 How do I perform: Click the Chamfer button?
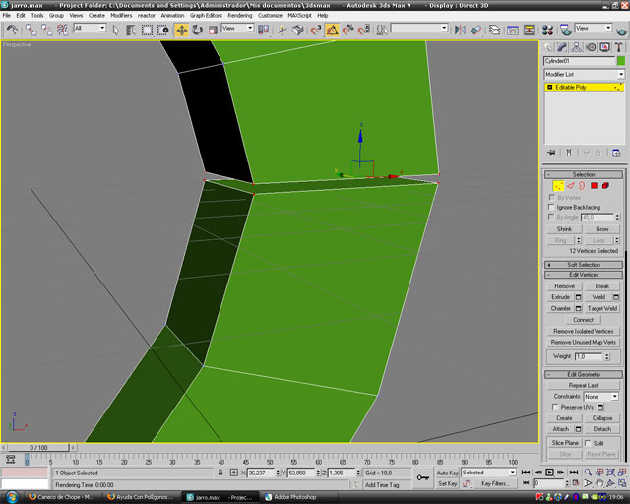561,309
